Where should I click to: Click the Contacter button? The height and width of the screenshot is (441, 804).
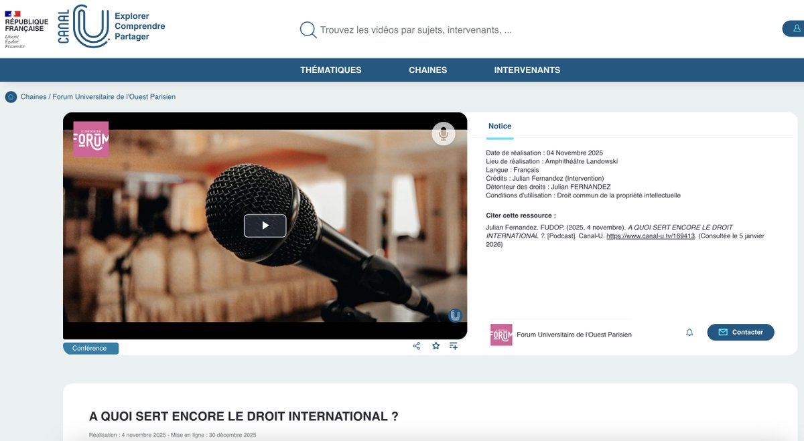740,333
